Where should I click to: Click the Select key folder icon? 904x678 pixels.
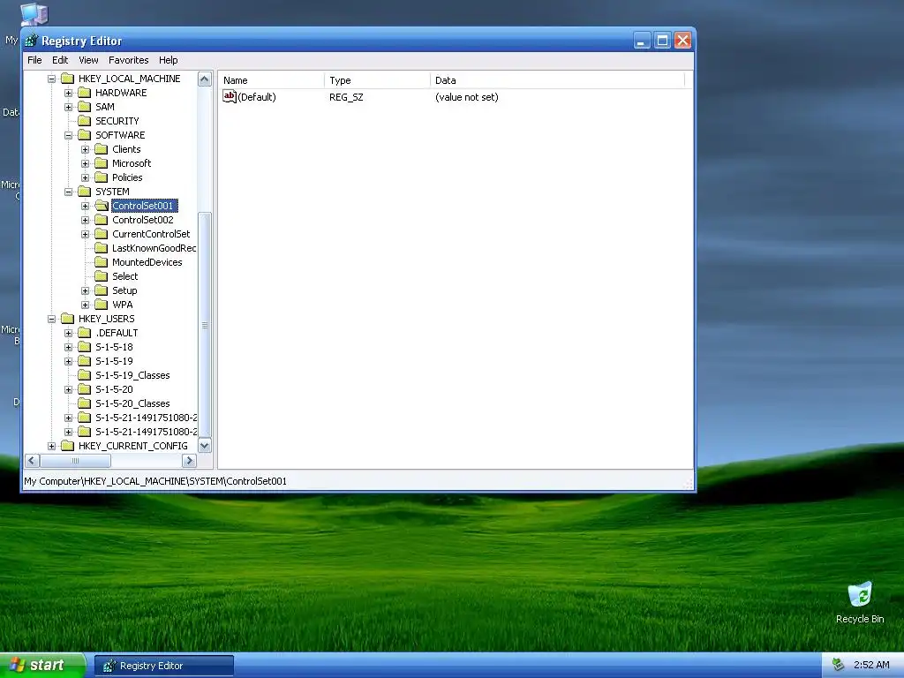coord(101,275)
